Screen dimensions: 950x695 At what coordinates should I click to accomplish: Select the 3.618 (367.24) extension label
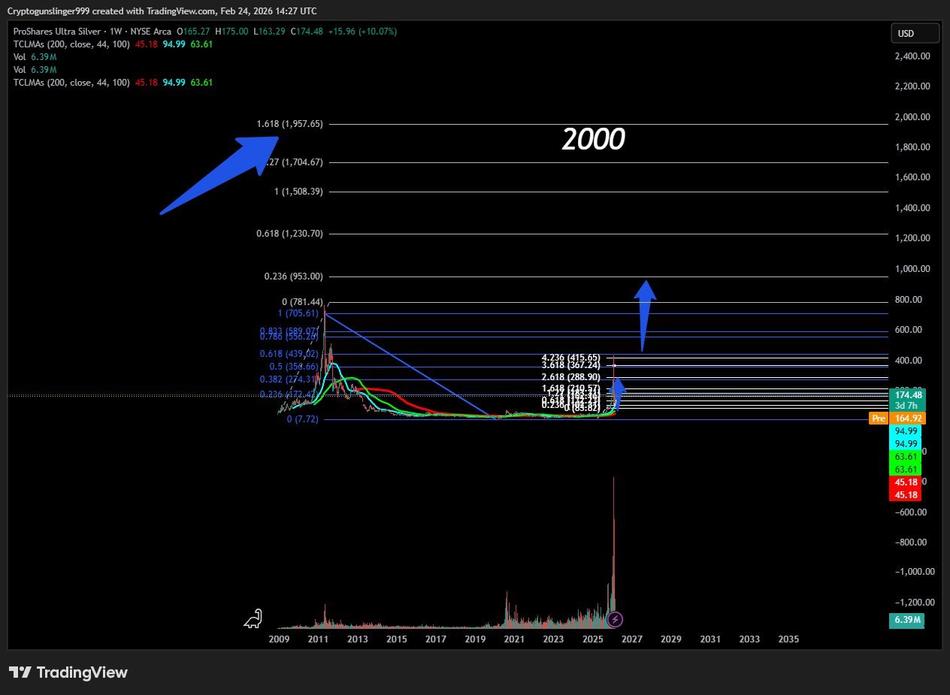[571, 365]
